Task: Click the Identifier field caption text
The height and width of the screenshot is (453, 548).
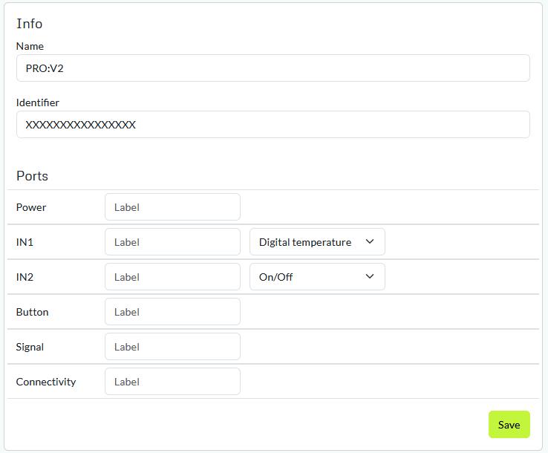Action: [x=38, y=102]
